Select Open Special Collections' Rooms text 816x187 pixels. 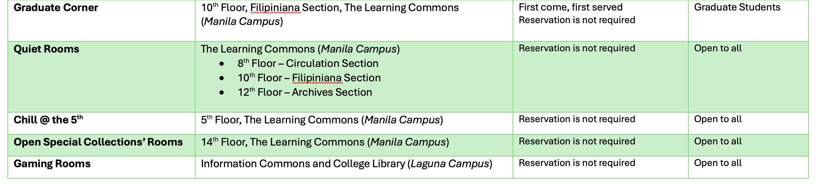[98, 142]
